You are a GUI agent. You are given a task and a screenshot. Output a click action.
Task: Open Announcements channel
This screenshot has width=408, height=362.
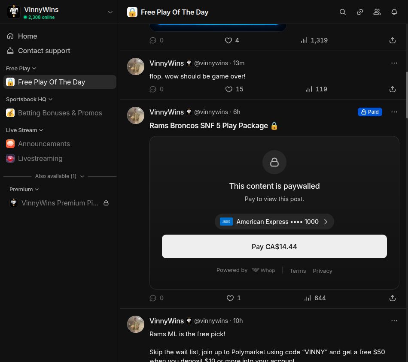click(x=60, y=144)
